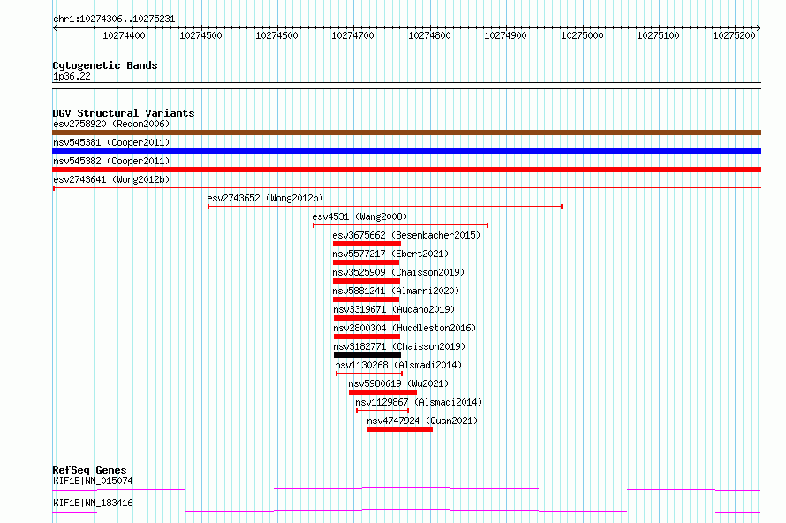Click the black bar under nsv3182771

(367, 355)
